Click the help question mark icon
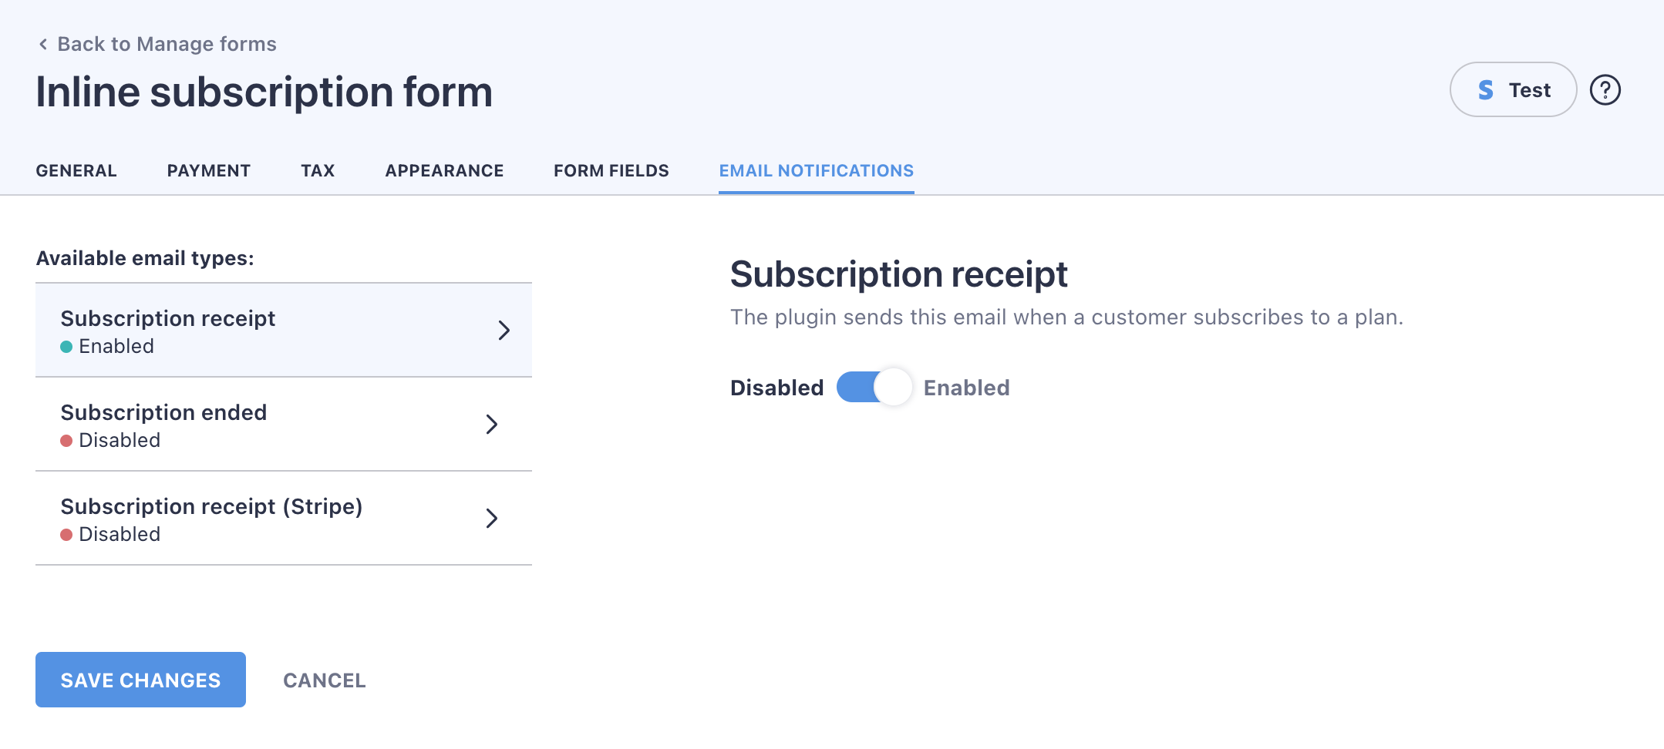1664x749 pixels. 1605,90
